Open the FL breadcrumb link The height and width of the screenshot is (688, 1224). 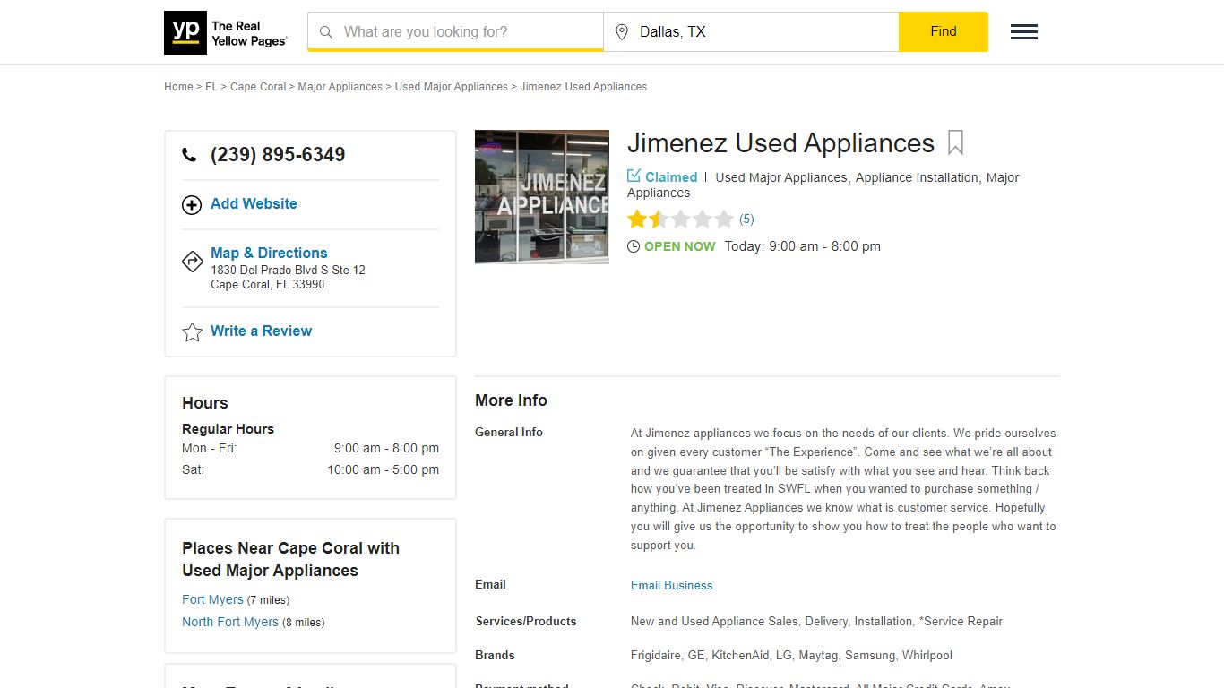click(211, 87)
